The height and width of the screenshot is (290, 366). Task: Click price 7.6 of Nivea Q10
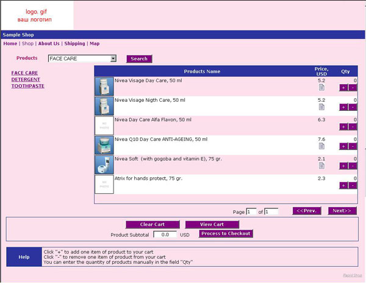pyautogui.click(x=321, y=140)
